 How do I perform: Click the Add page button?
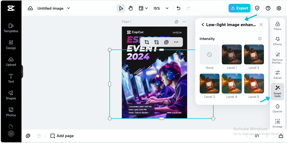[62, 136]
